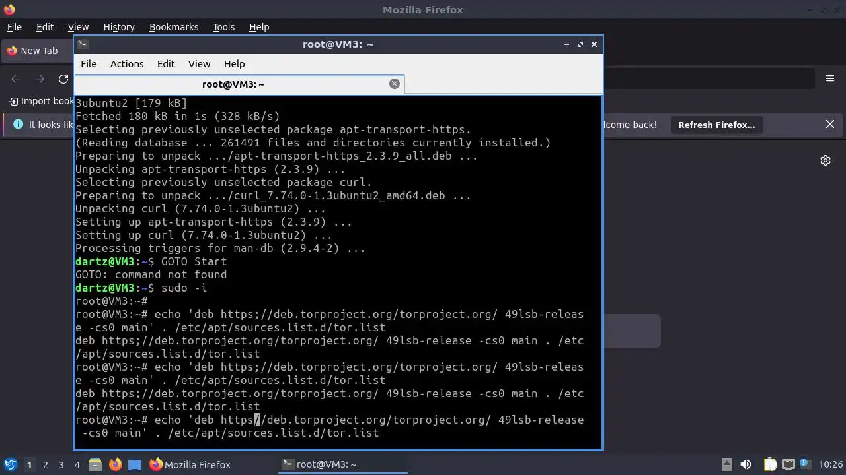Open new tab personalize settings gear
This screenshot has width=846, height=475.
click(826, 160)
